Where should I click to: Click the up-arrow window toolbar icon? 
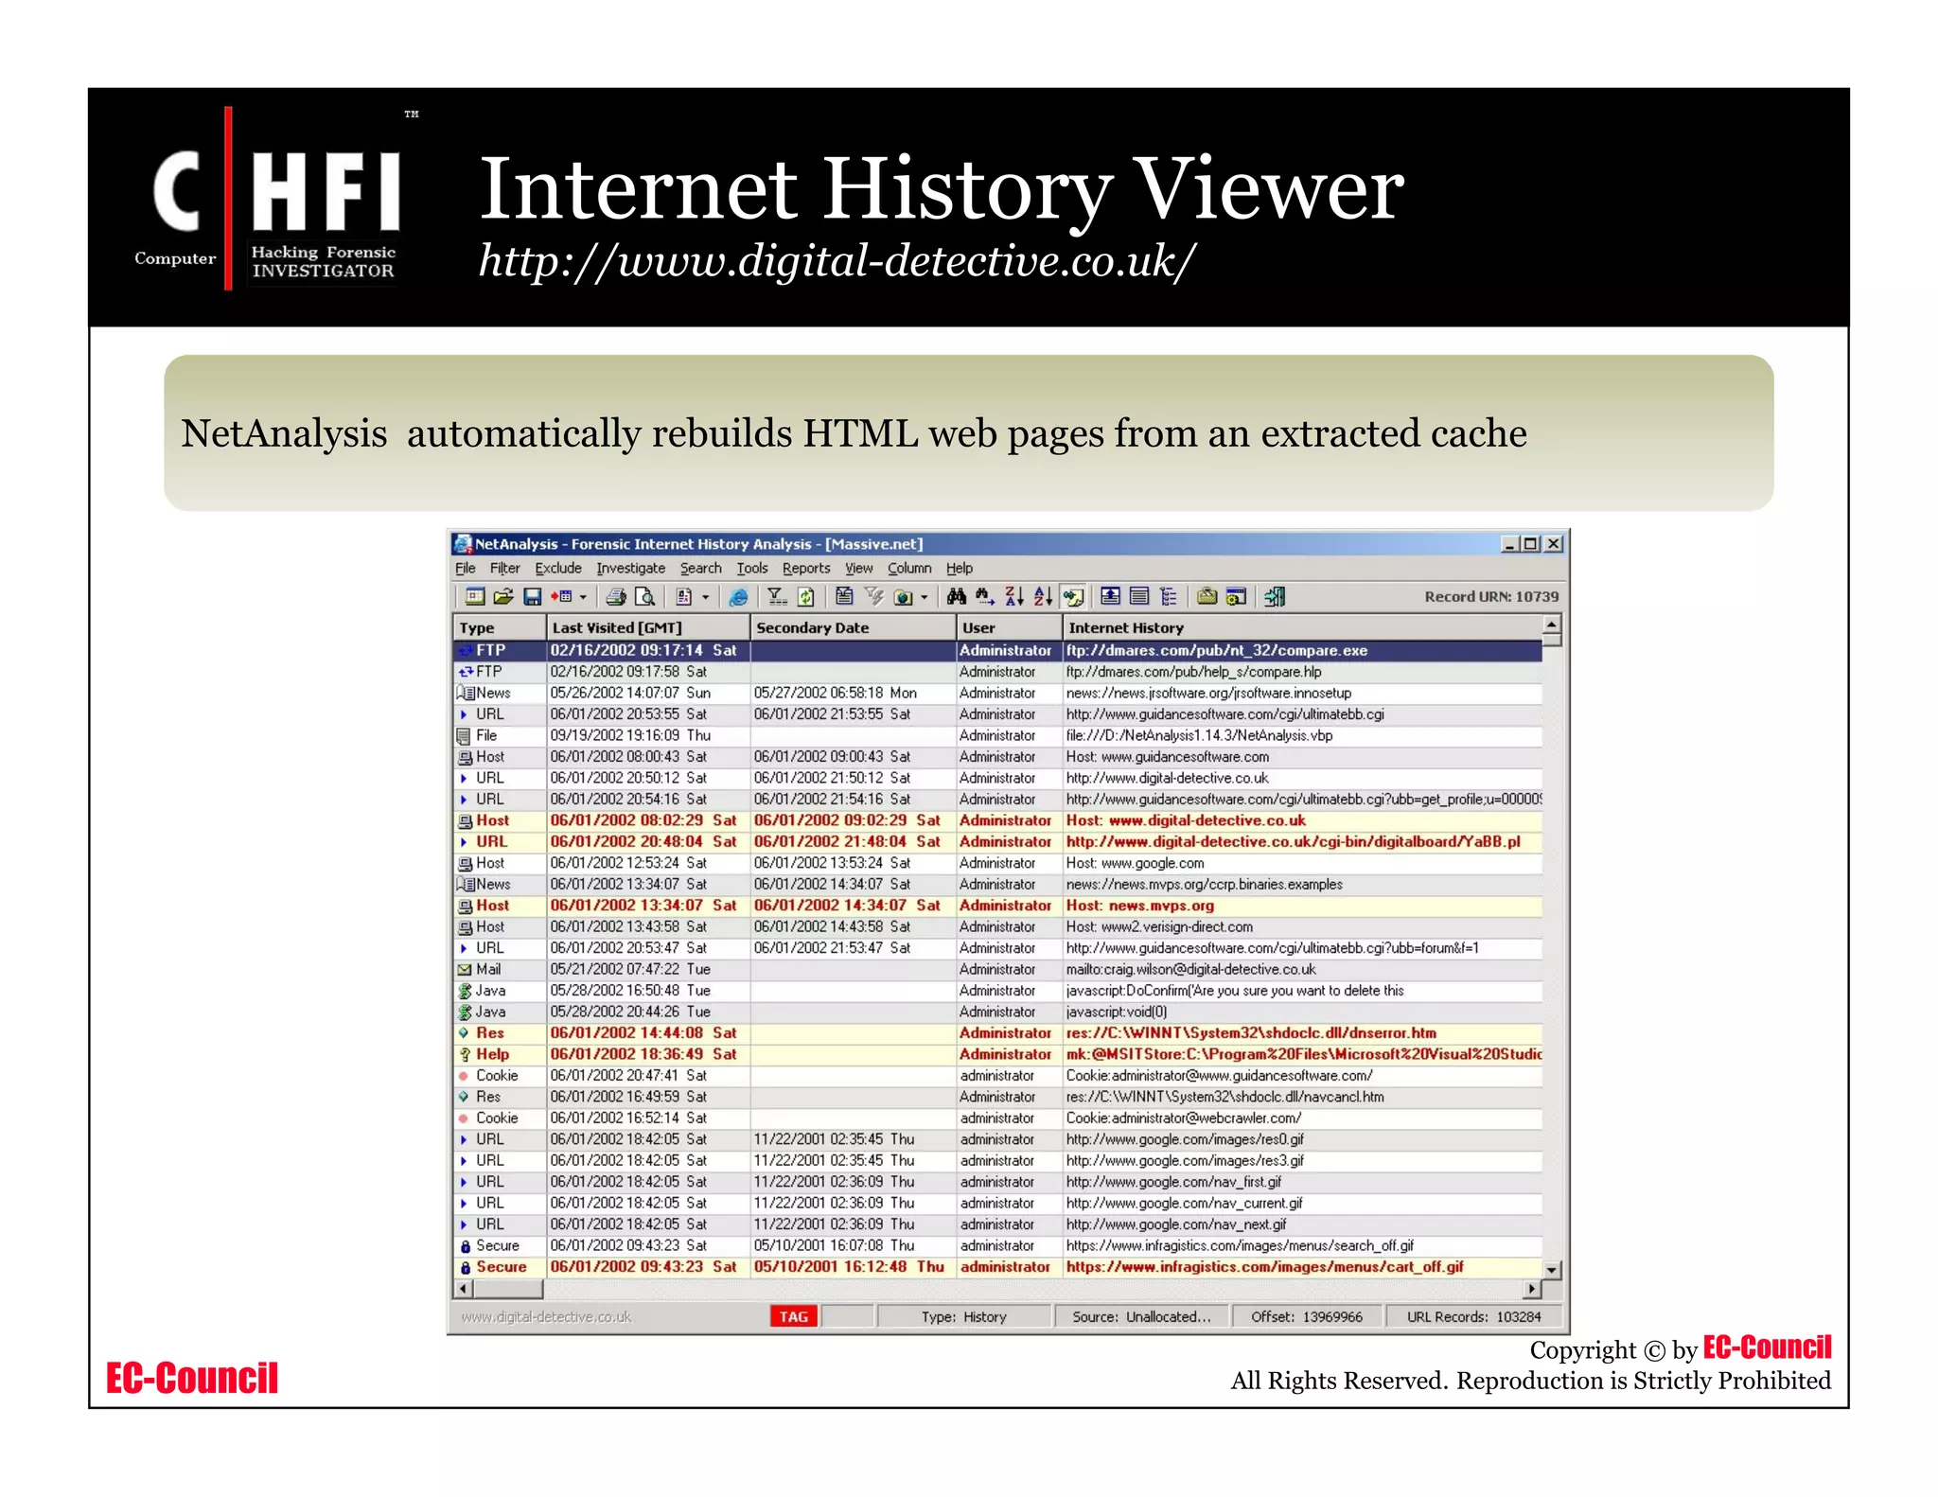[x=1110, y=596]
